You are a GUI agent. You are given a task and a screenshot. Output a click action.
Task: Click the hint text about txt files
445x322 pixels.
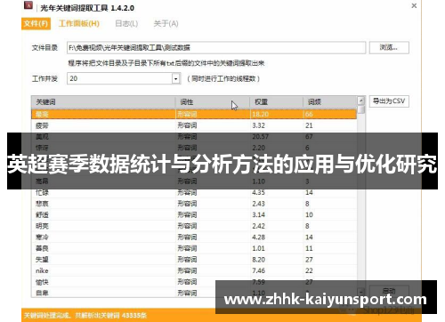166,63
